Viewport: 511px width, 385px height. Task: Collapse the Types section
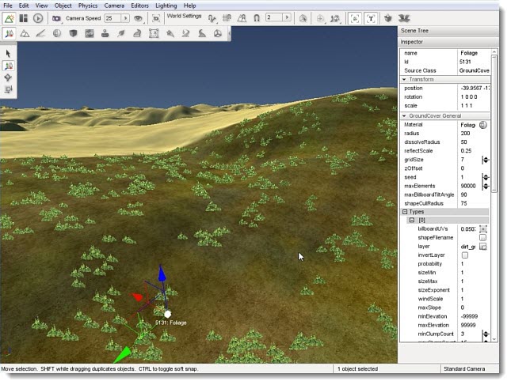point(406,212)
